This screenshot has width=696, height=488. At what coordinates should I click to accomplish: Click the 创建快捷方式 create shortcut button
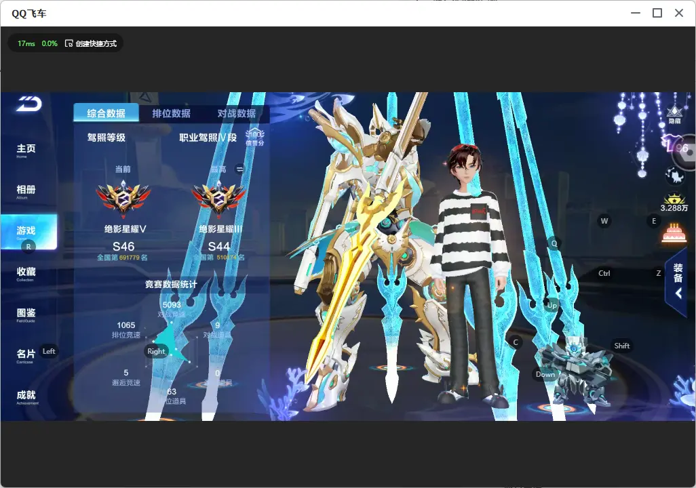[91, 43]
